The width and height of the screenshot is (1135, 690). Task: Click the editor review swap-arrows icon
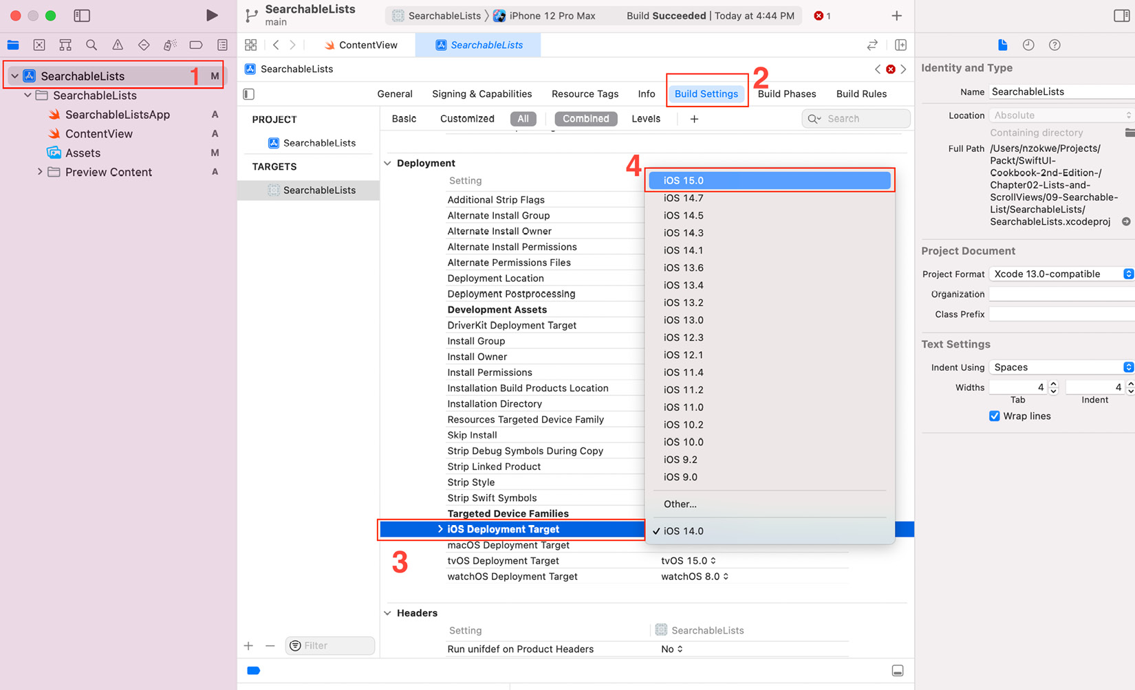point(872,45)
